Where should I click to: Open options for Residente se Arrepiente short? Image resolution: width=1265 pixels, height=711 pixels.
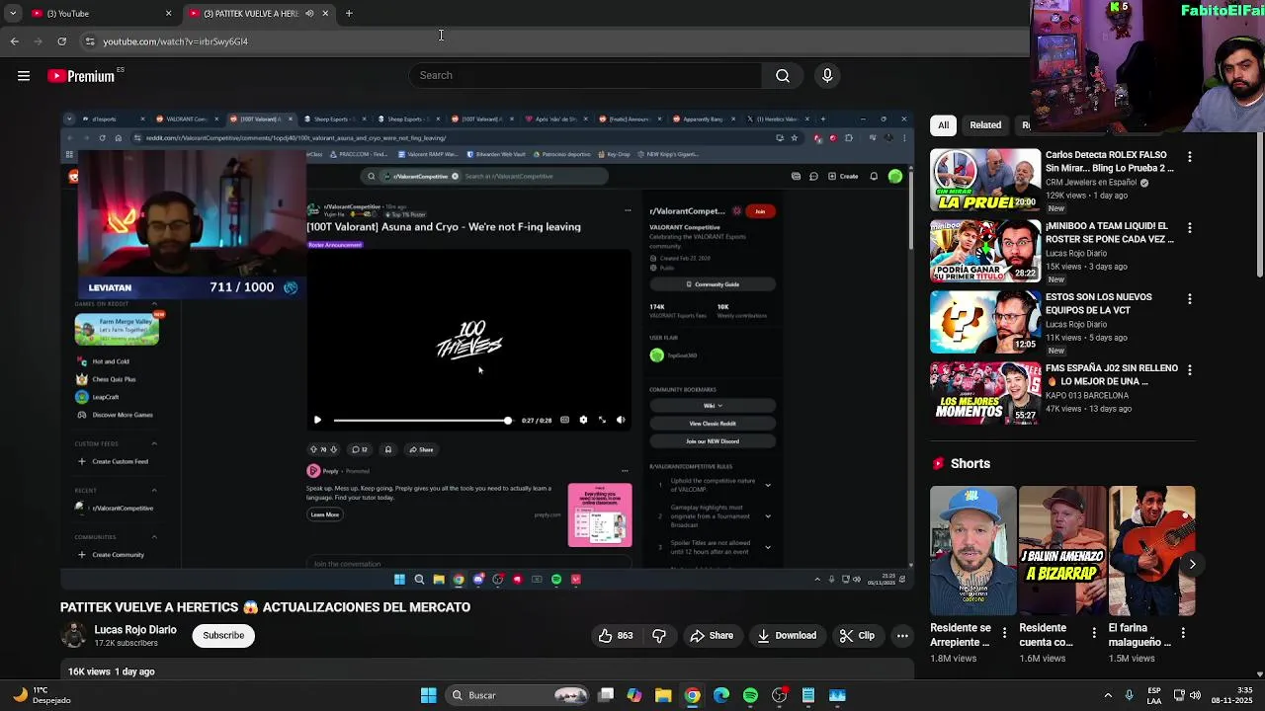click(x=1004, y=632)
